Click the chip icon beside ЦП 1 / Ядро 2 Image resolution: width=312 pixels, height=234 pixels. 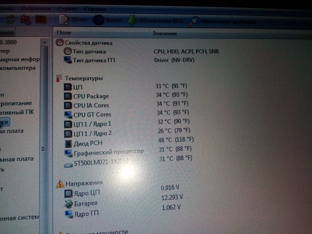click(x=68, y=134)
